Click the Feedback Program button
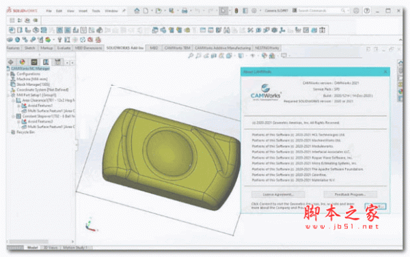 point(350,194)
